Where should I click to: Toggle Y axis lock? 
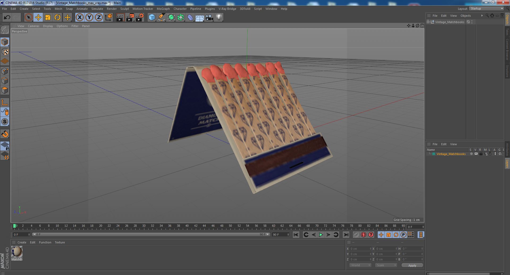89,18
